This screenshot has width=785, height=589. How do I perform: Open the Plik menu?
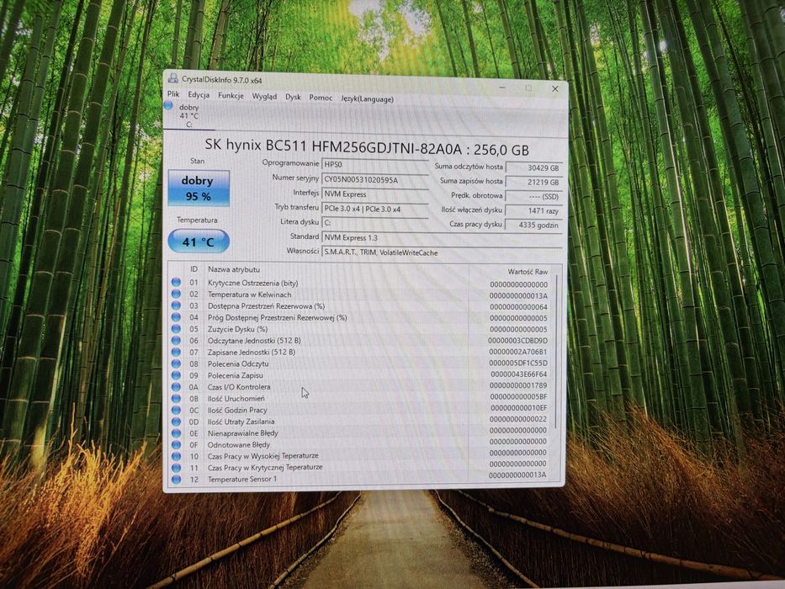[x=173, y=93]
